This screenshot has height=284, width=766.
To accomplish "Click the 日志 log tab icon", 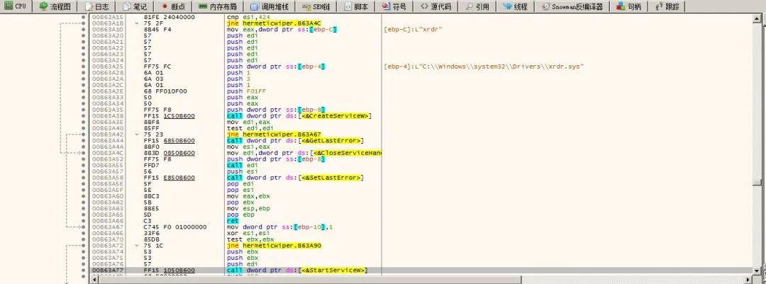I will pos(89,6).
